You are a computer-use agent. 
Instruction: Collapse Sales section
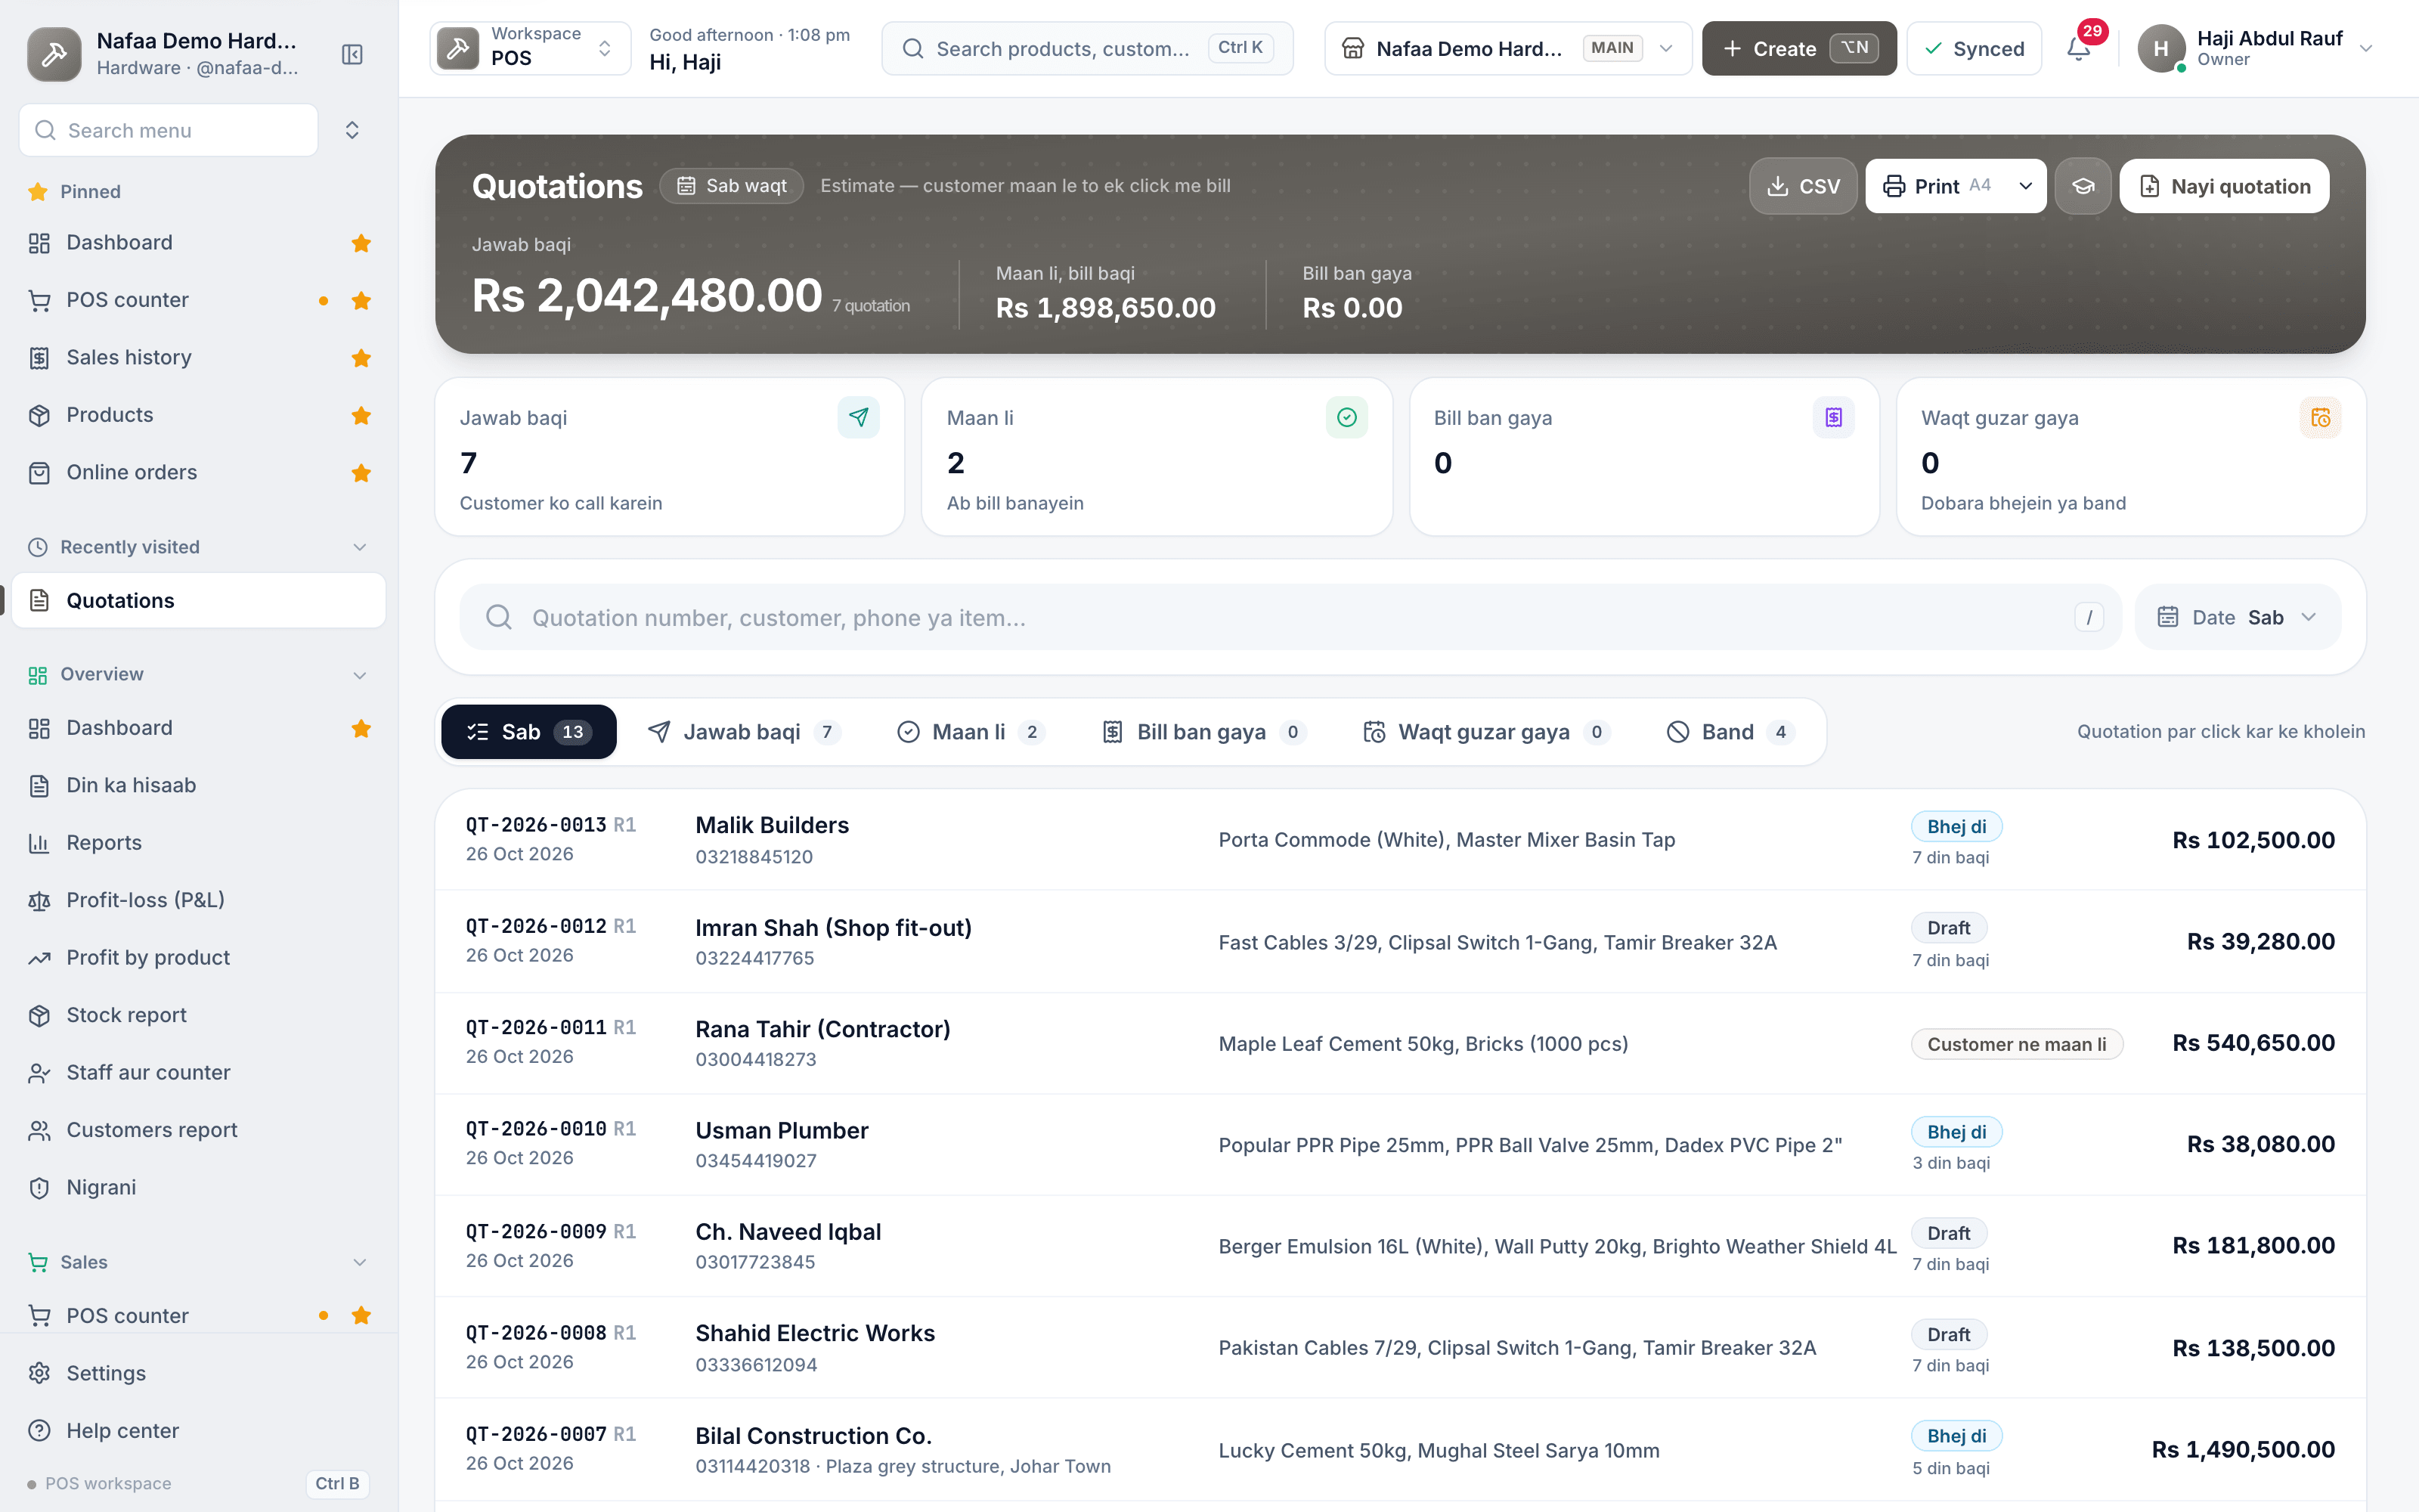pyautogui.click(x=360, y=1262)
